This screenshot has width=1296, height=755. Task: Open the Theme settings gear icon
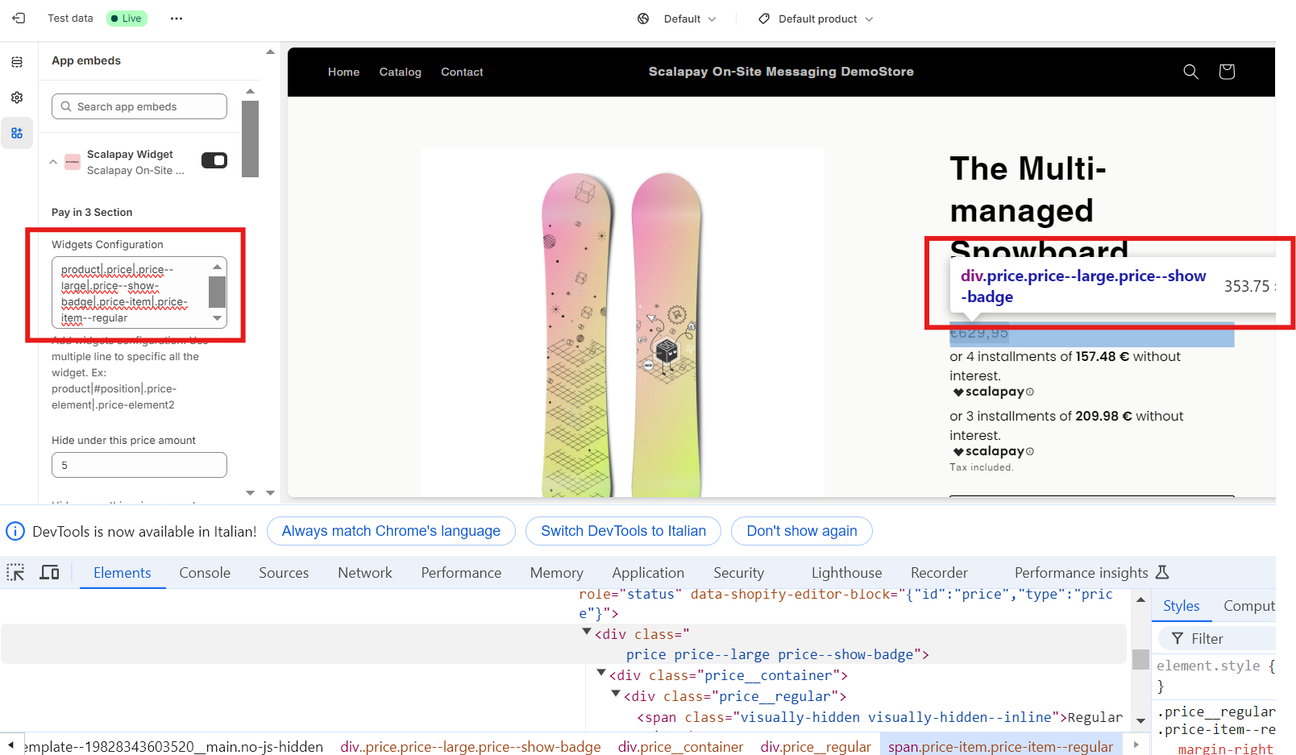pos(17,97)
